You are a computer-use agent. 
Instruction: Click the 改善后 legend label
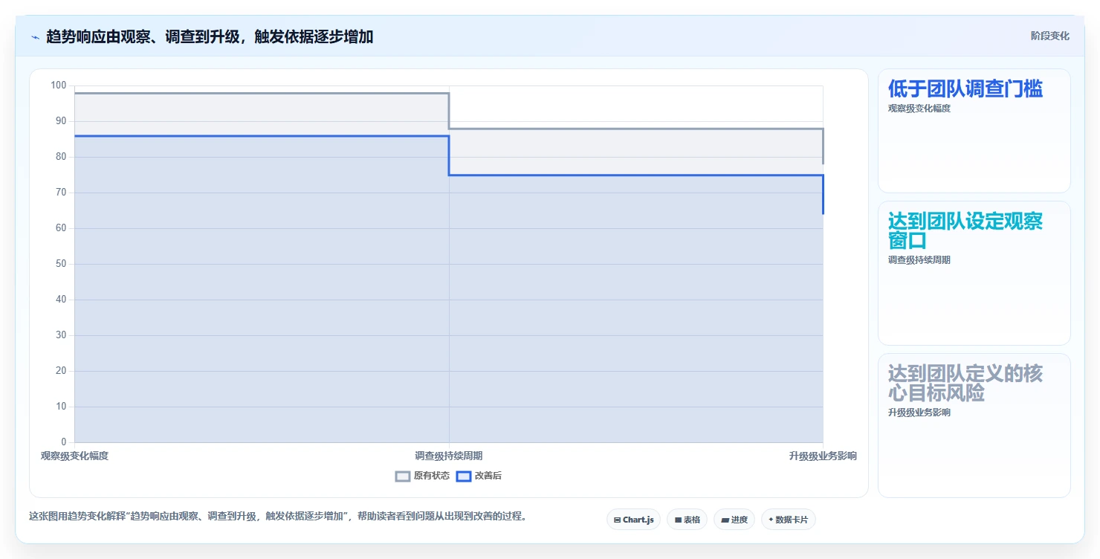(x=488, y=476)
